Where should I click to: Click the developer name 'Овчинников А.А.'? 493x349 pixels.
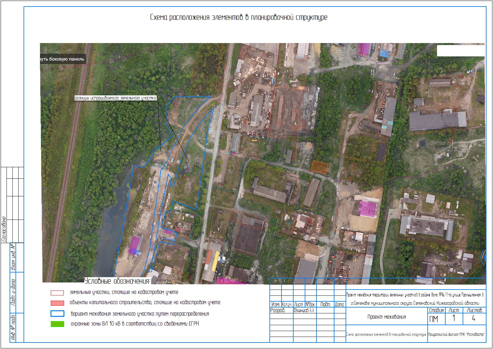coord(304,310)
